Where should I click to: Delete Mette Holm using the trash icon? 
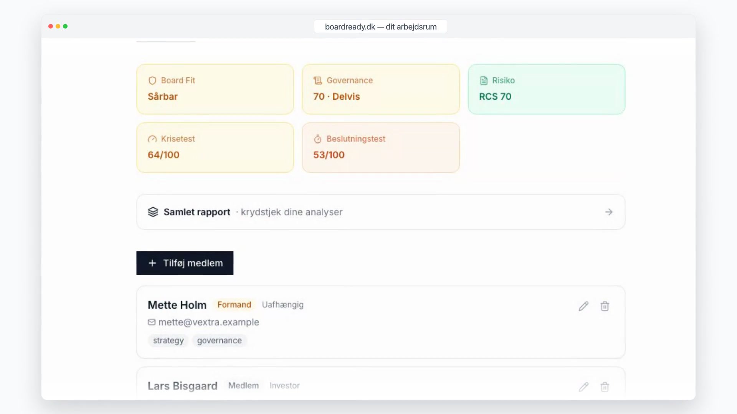point(605,306)
